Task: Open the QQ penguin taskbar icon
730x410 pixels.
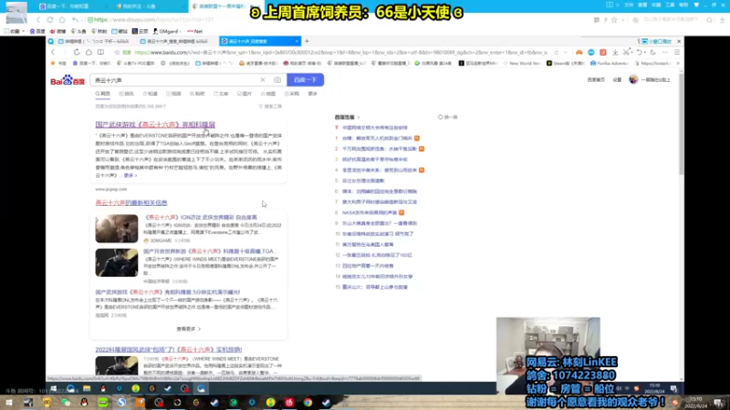Action: (84, 403)
